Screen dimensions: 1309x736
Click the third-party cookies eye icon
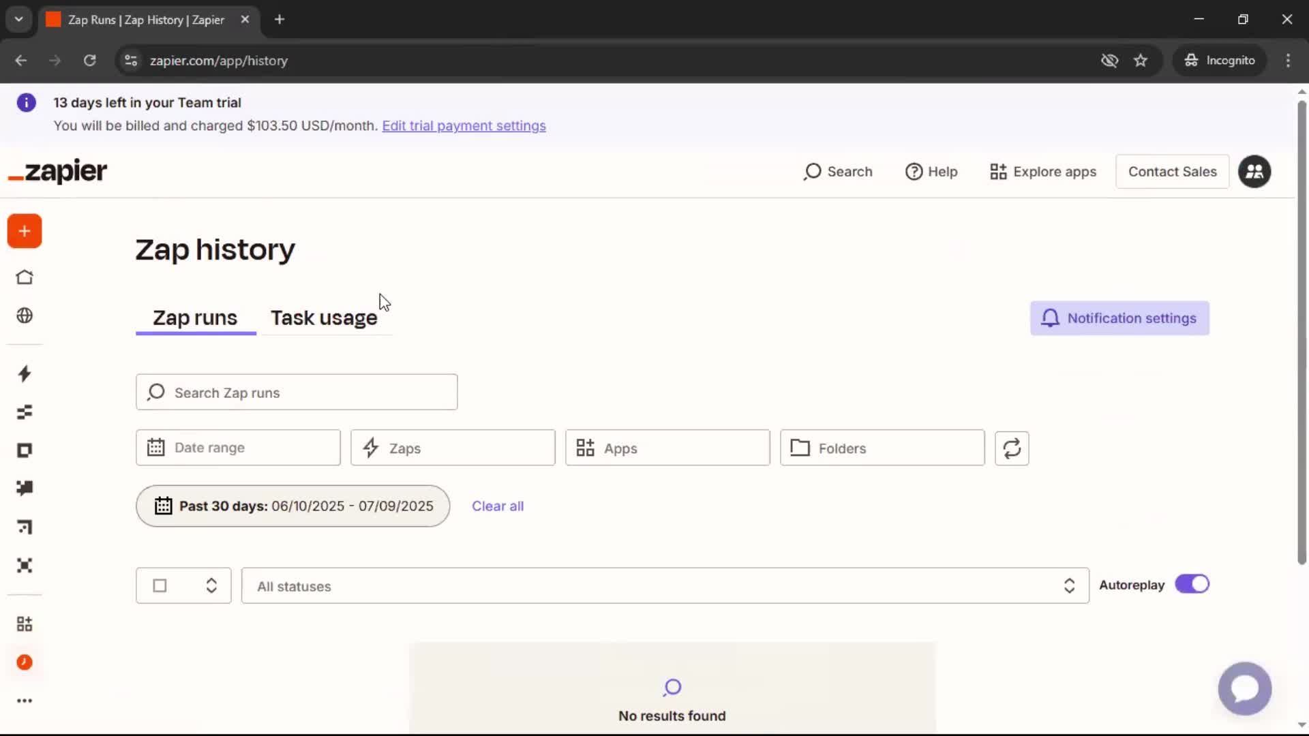1109,61
